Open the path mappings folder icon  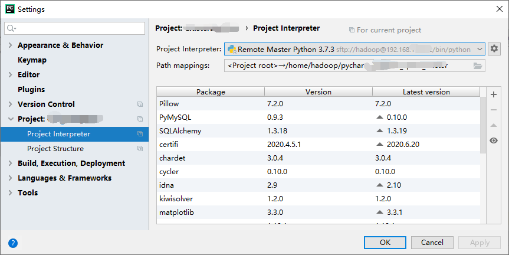pyautogui.click(x=478, y=66)
